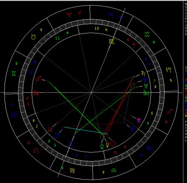The image size is (187, 183).
Task: Click the red Sun circle glyph
Action: (x=113, y=144)
